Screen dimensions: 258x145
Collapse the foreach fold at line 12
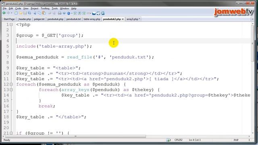coord(11,84)
